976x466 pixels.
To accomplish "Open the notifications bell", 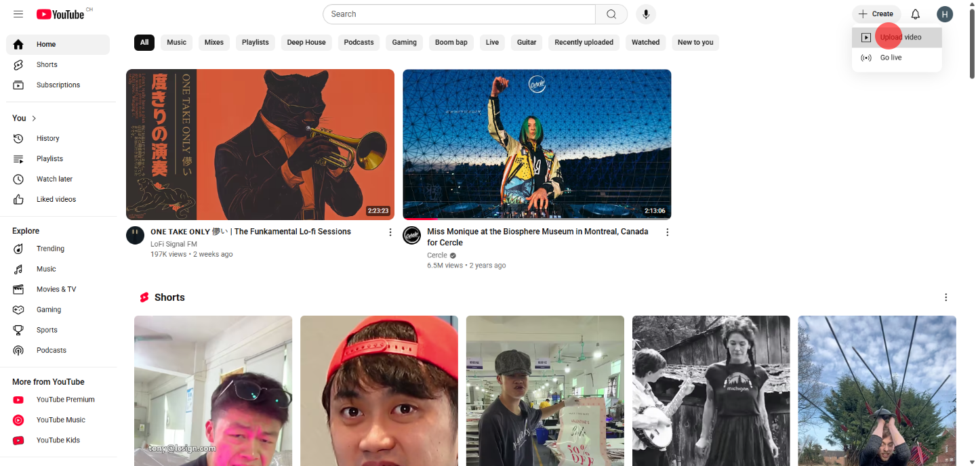I will coord(915,14).
